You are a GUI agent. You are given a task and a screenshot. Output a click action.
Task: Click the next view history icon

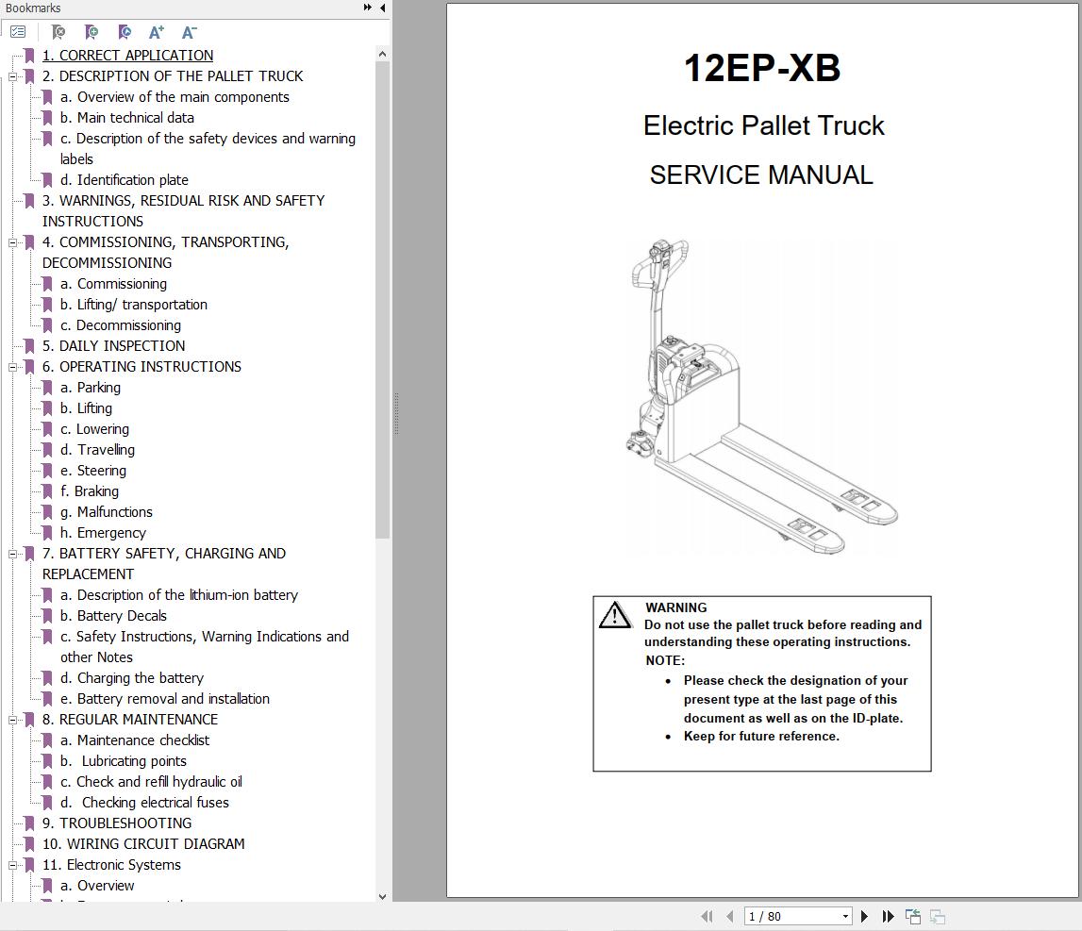939,915
